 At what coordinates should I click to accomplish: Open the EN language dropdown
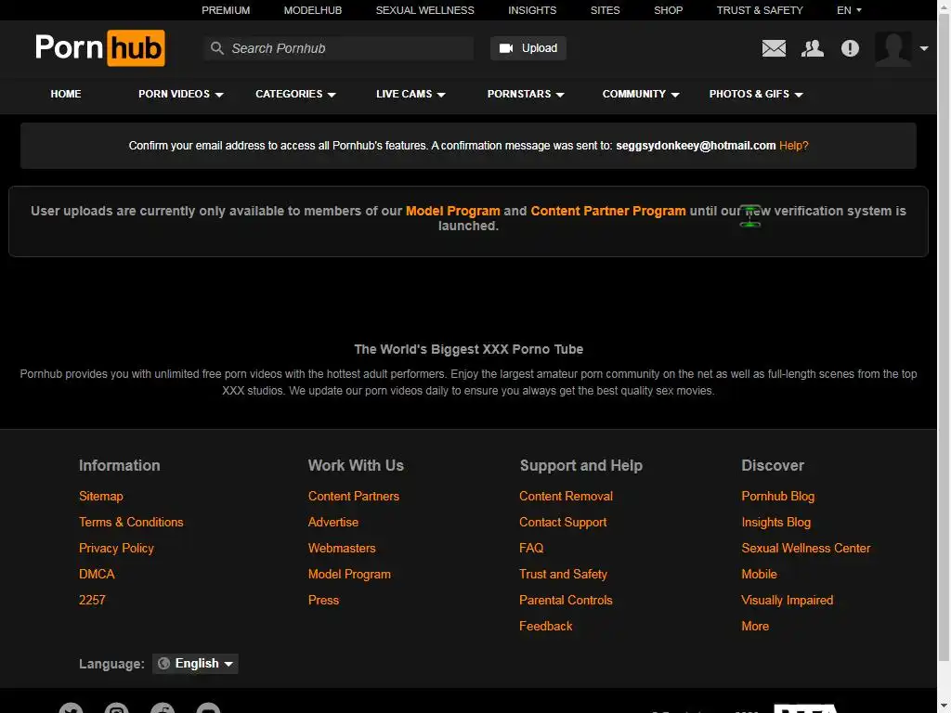[849, 10]
